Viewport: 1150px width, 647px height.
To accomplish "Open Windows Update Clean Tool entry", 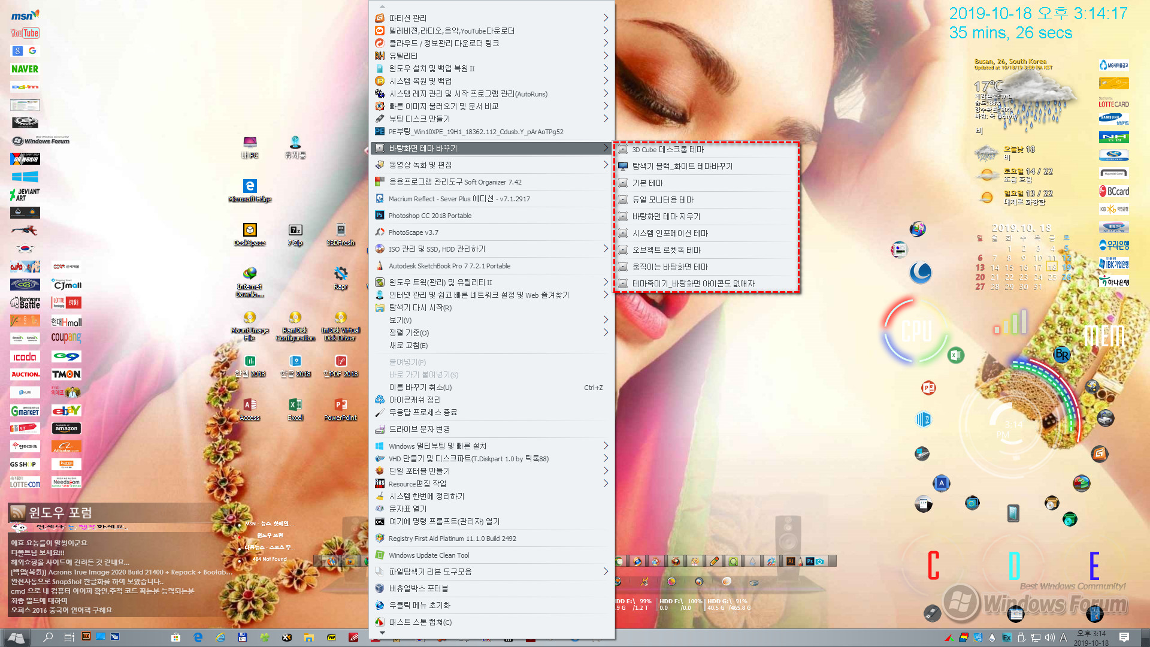I will pyautogui.click(x=492, y=555).
